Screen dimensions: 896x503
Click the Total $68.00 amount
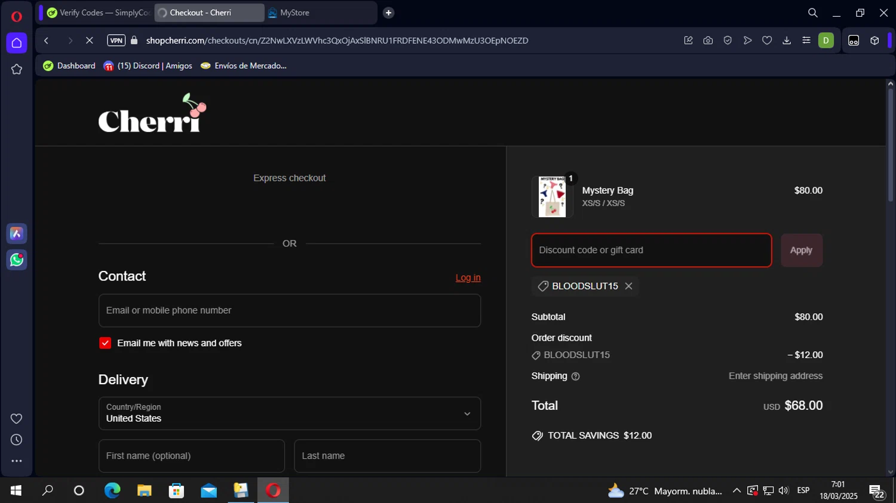coord(803,406)
